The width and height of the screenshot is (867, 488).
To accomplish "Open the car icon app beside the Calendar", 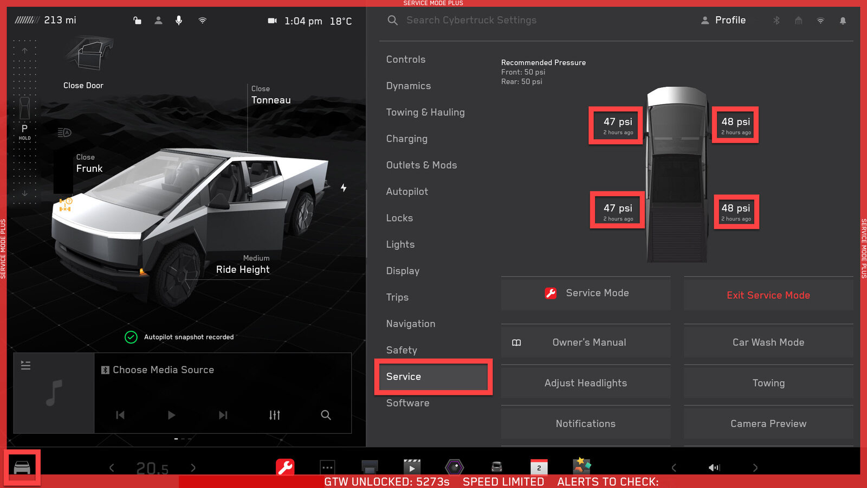I will coord(496,467).
